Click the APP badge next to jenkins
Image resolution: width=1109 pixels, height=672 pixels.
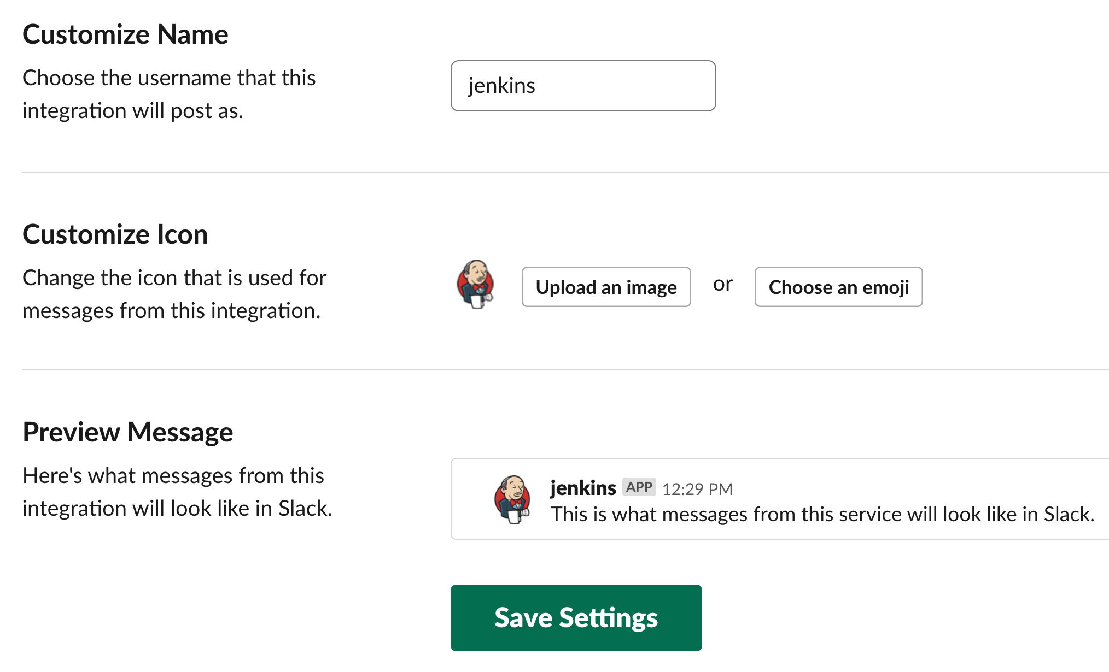639,487
